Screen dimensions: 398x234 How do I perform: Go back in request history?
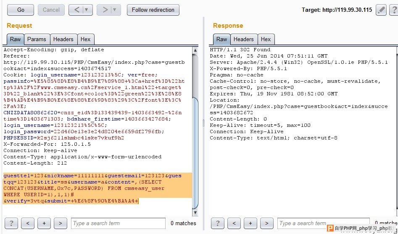point(77,10)
